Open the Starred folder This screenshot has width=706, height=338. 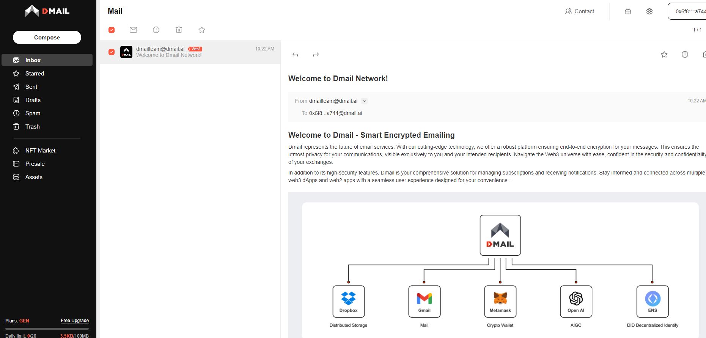pyautogui.click(x=35, y=73)
